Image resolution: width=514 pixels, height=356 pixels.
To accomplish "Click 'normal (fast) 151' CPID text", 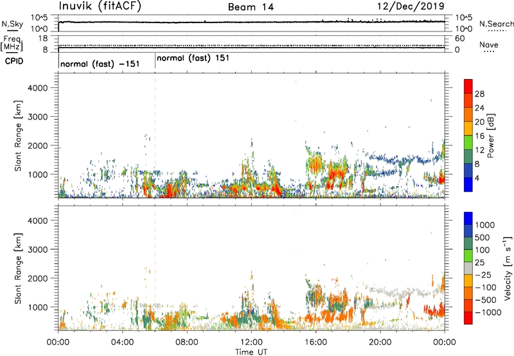I will 193,58.
